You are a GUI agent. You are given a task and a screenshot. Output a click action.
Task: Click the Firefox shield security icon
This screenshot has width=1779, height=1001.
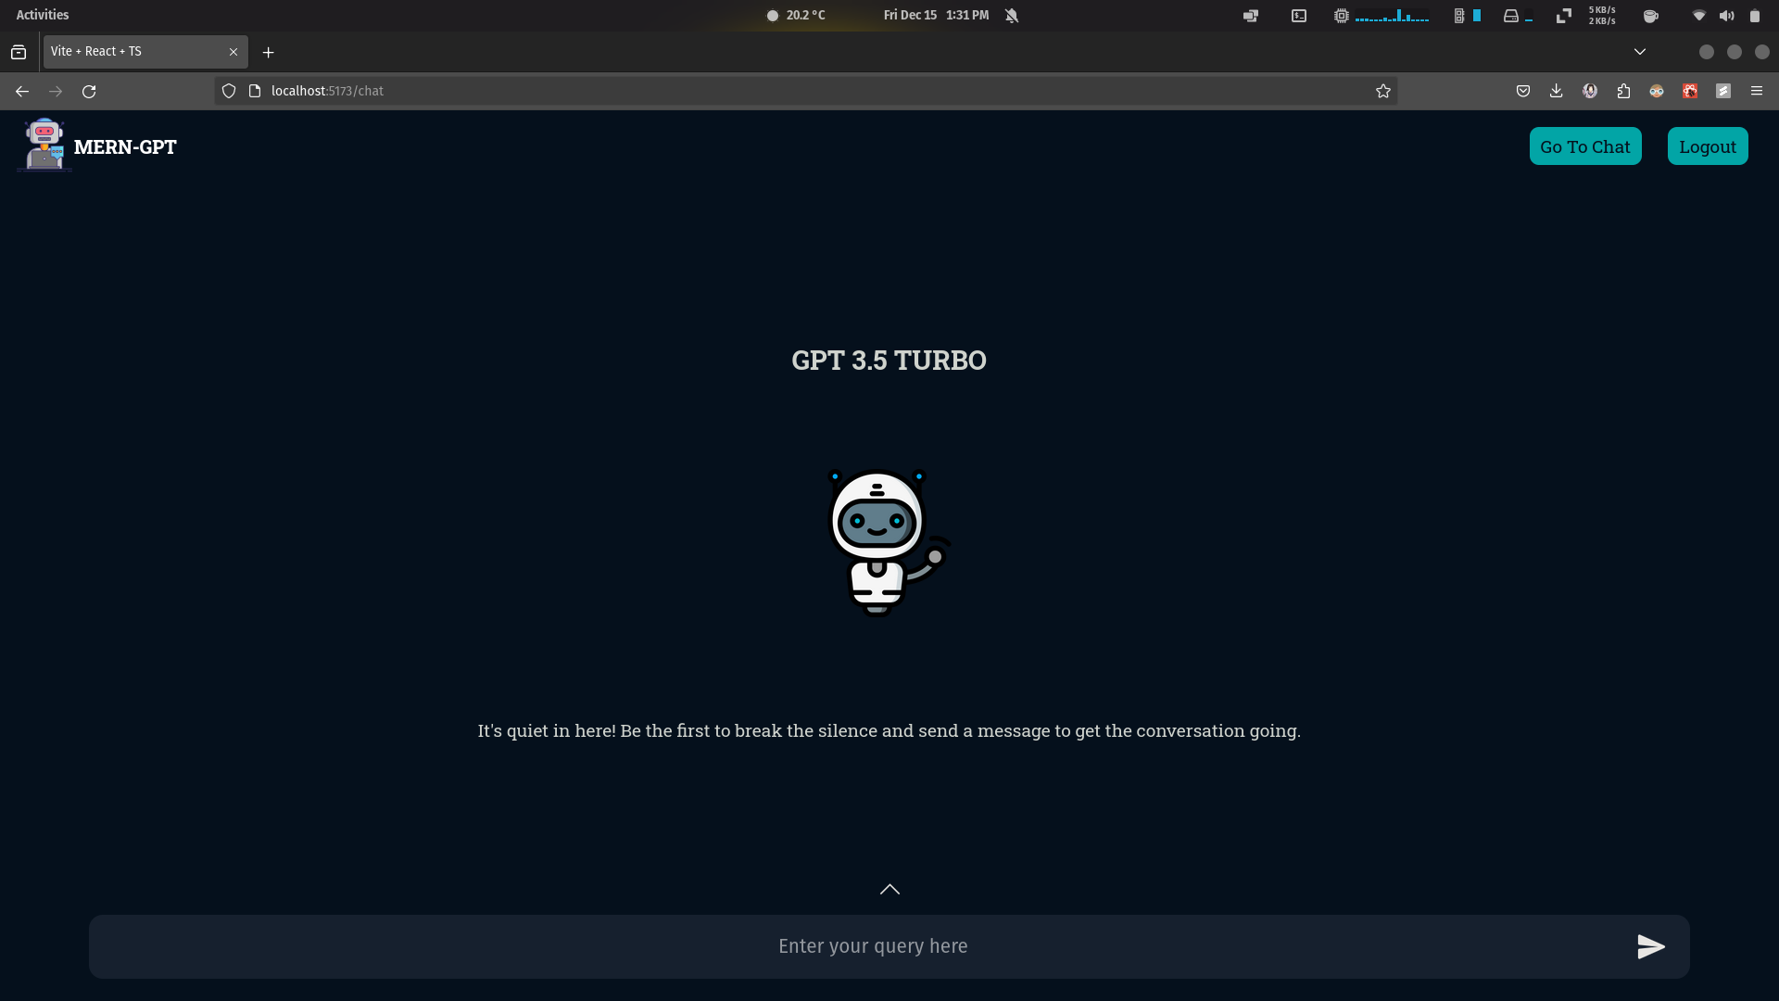[x=229, y=91]
